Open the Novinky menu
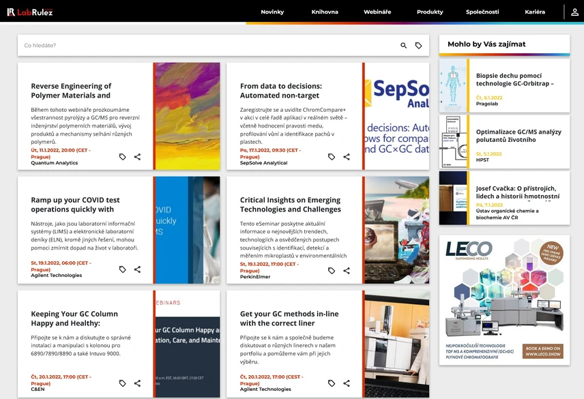 (272, 12)
